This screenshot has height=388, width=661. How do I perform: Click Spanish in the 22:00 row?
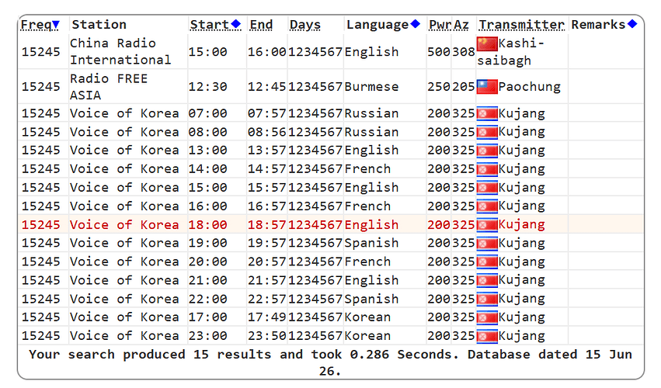(x=371, y=299)
